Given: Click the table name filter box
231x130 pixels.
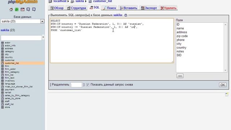Looking at the screenshot, I should coord(21,38).
